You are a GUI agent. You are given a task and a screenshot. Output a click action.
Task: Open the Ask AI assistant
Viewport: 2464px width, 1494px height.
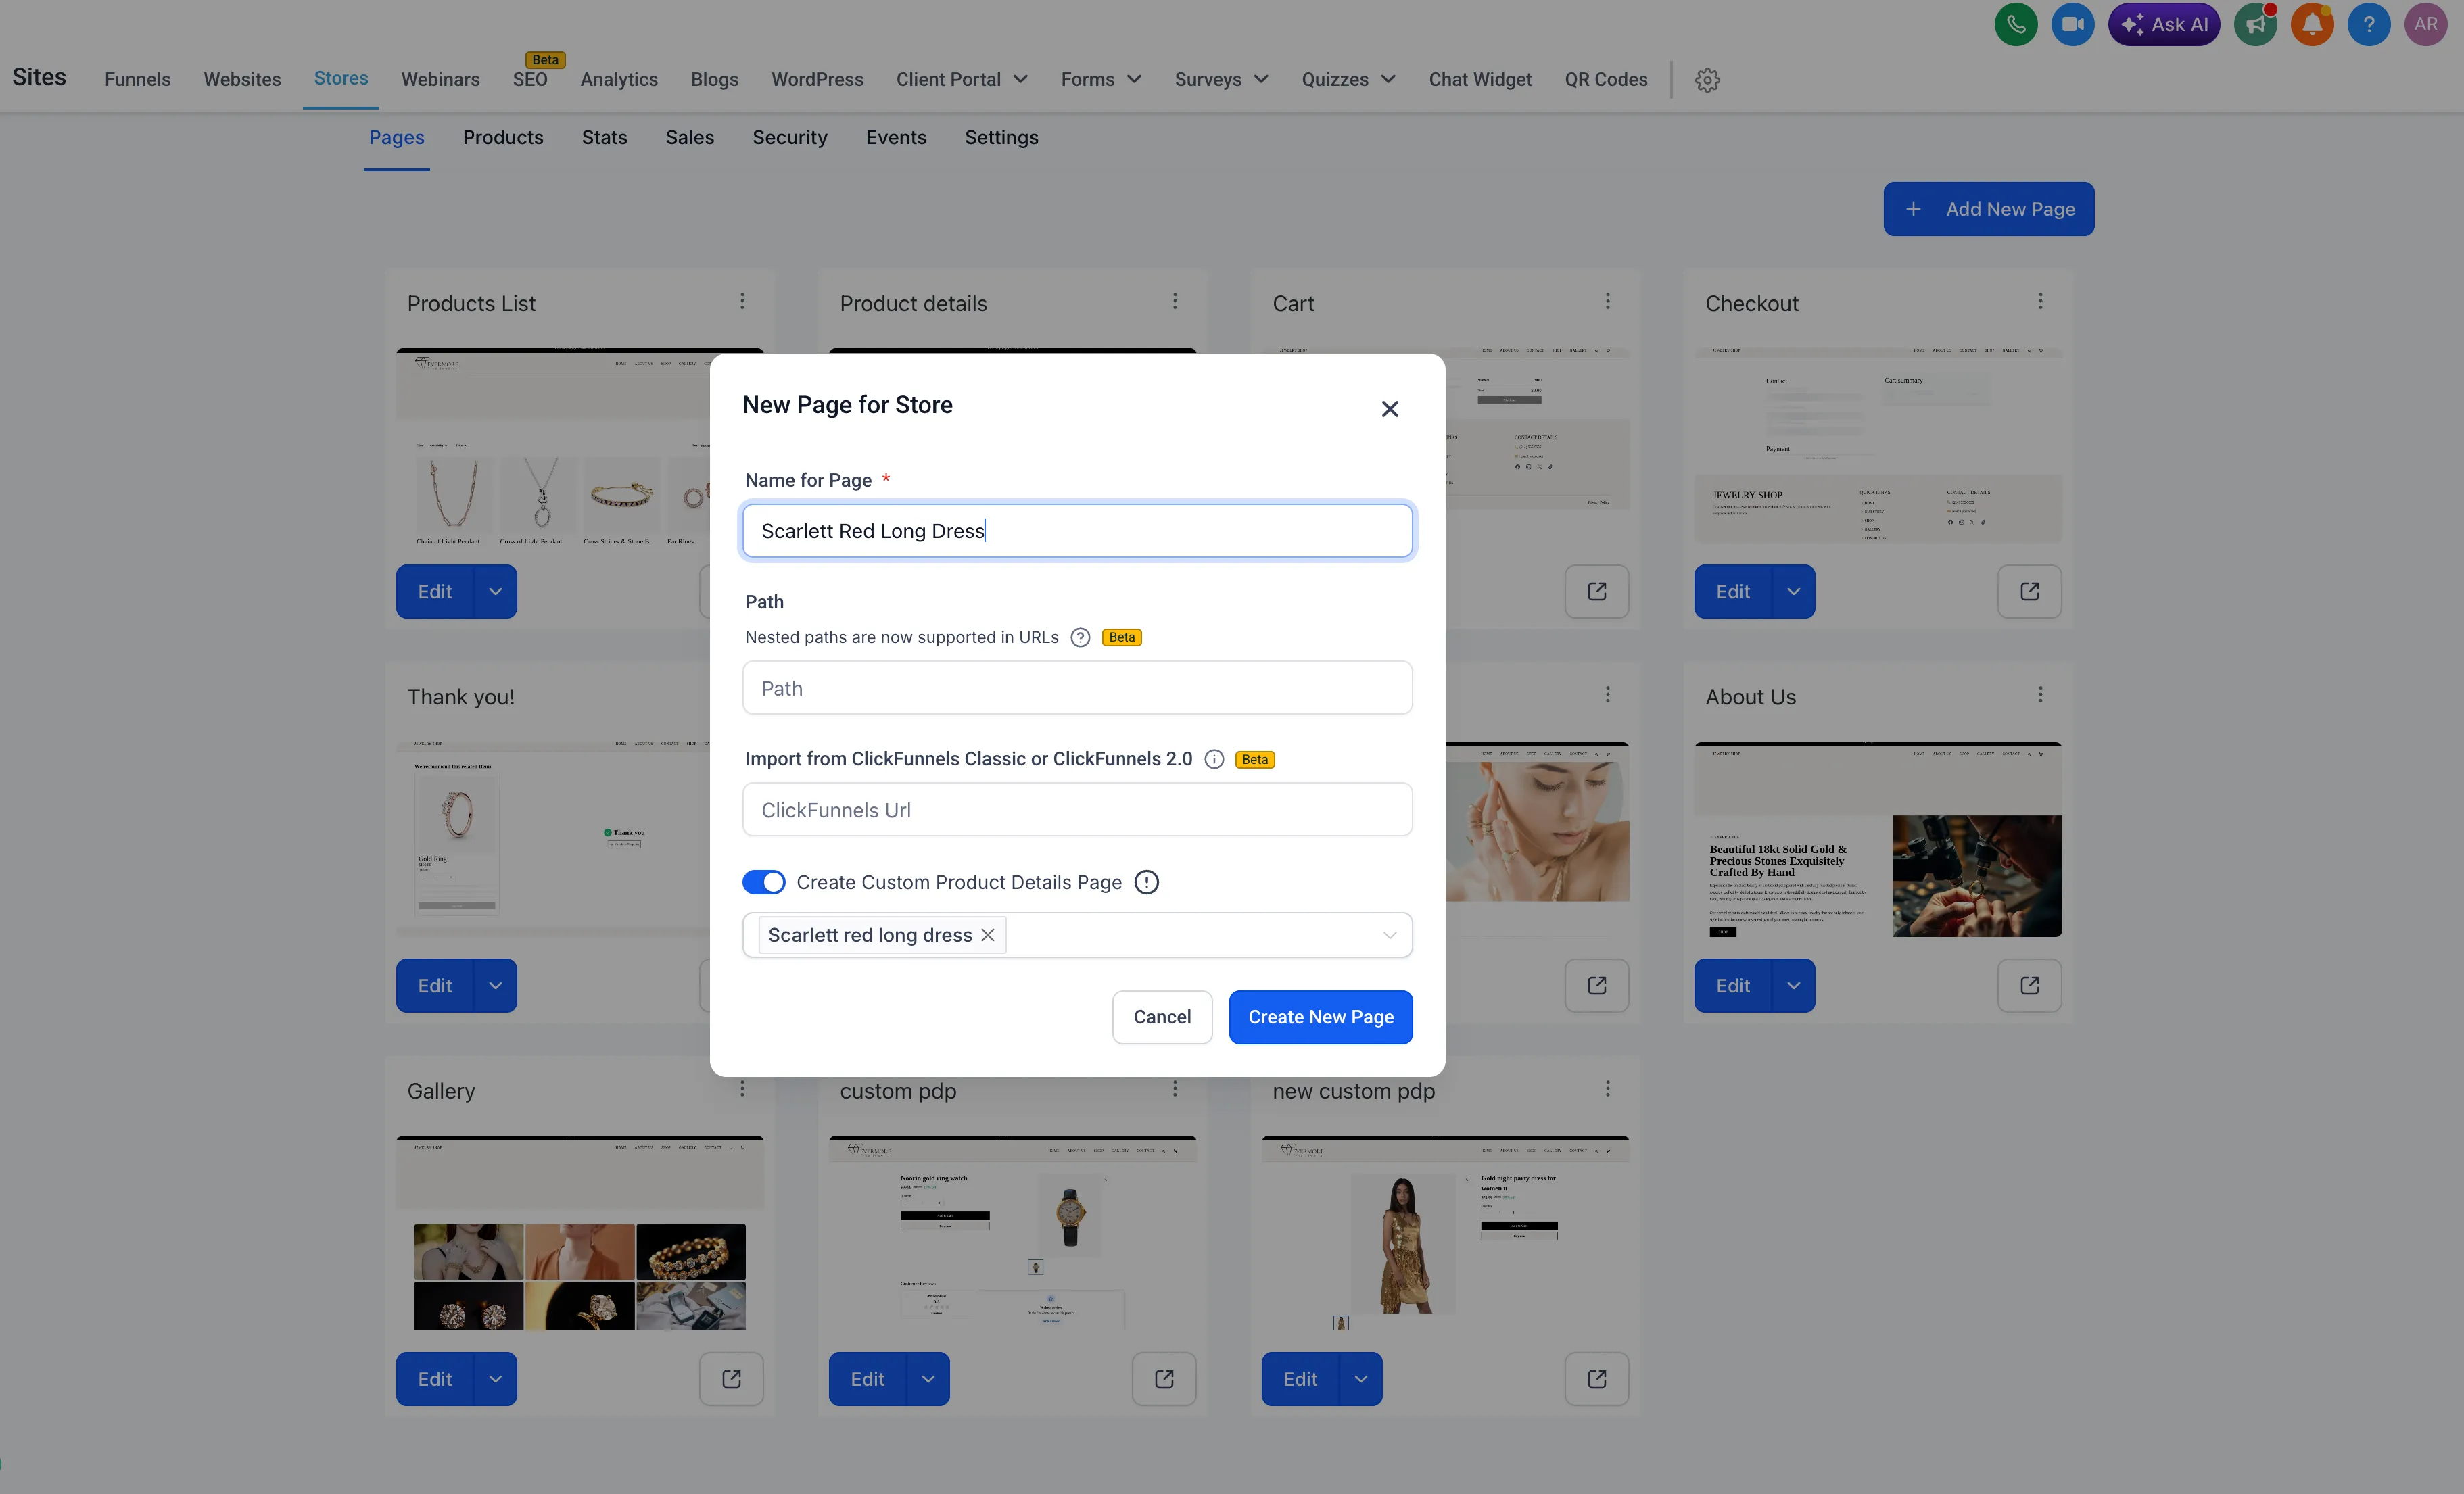pos(2164,24)
